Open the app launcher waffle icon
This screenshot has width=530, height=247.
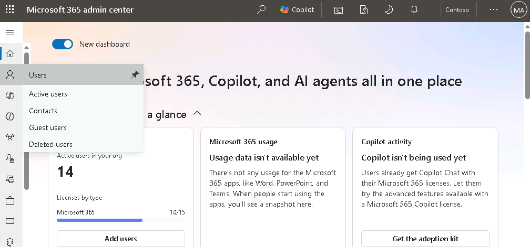[x=10, y=9]
